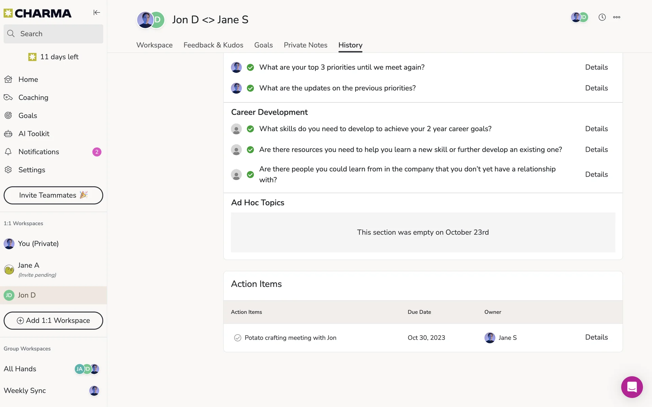Open the chat support bubble

tap(632, 387)
